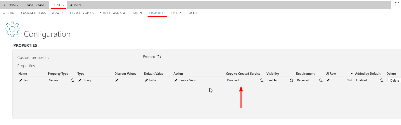Click the sort arrow before Added by Default

click(x=352, y=74)
